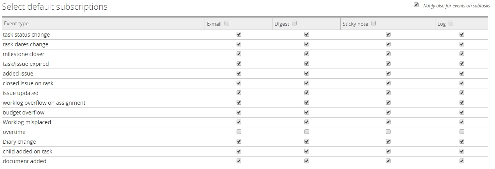Viewport: 495px width, 169px height.
Task: Uncheck Log for worklog overflow on assignment
Action: pos(462,102)
